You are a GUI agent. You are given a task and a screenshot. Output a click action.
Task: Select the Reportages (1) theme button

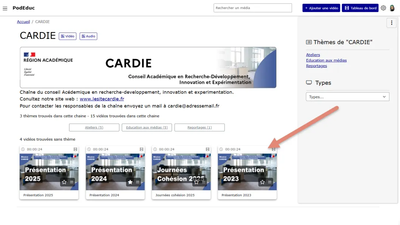point(200,127)
